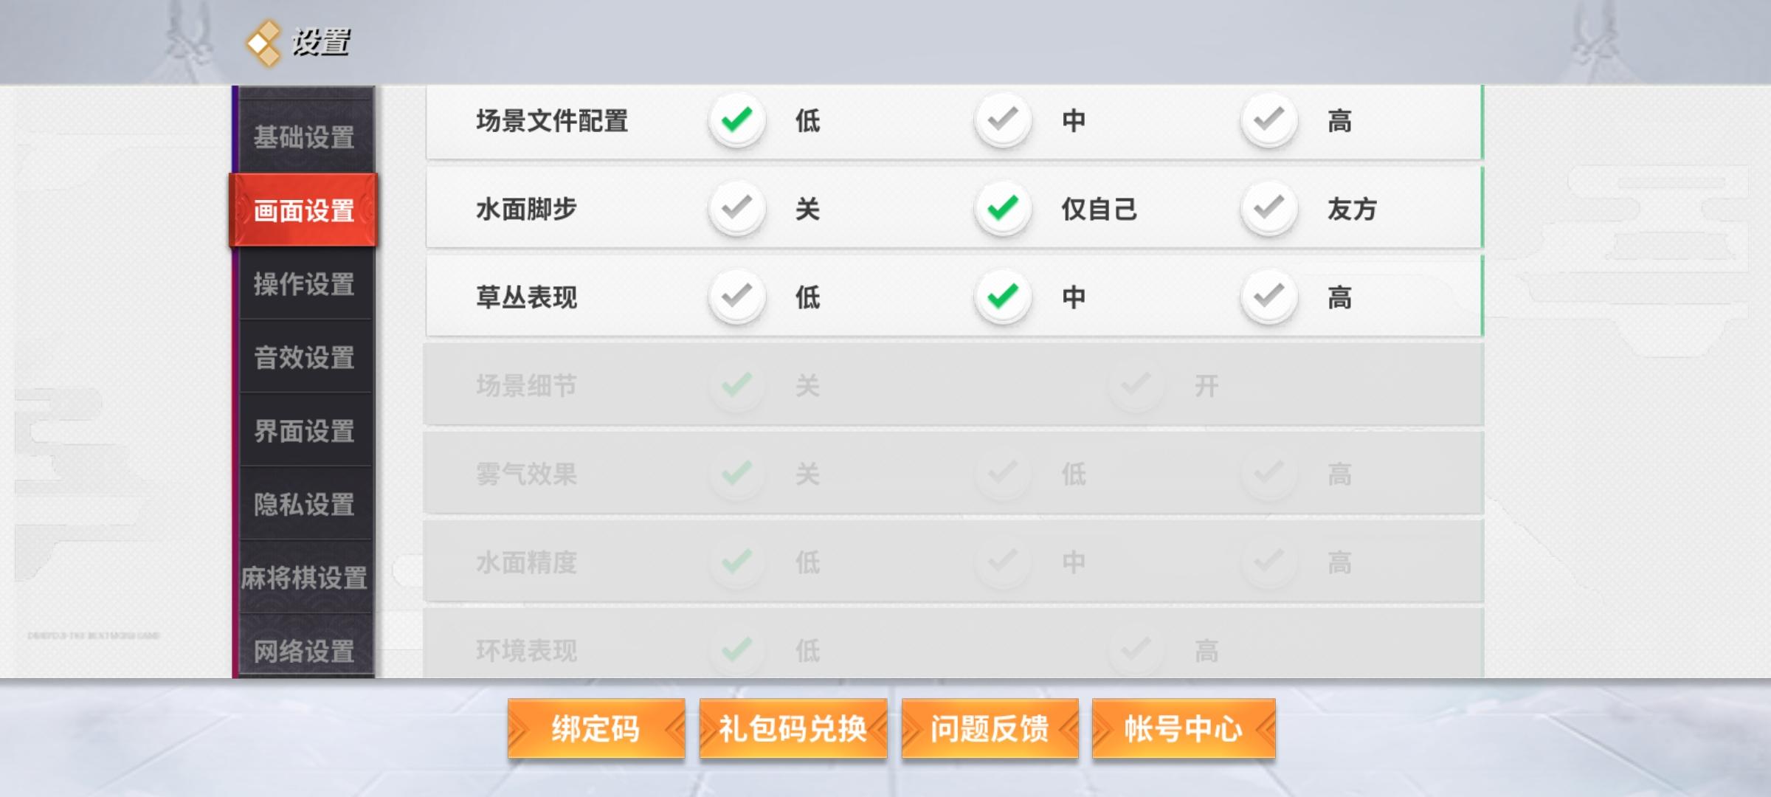Go to the 界面设置 tab
The width and height of the screenshot is (1771, 797).
point(304,431)
